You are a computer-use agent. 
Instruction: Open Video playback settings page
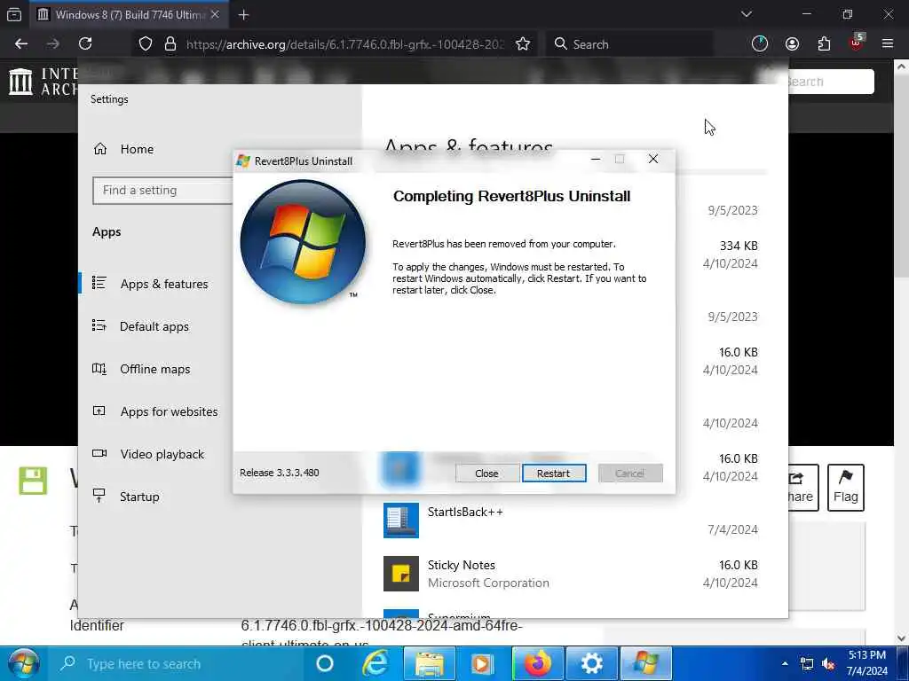[x=162, y=454]
